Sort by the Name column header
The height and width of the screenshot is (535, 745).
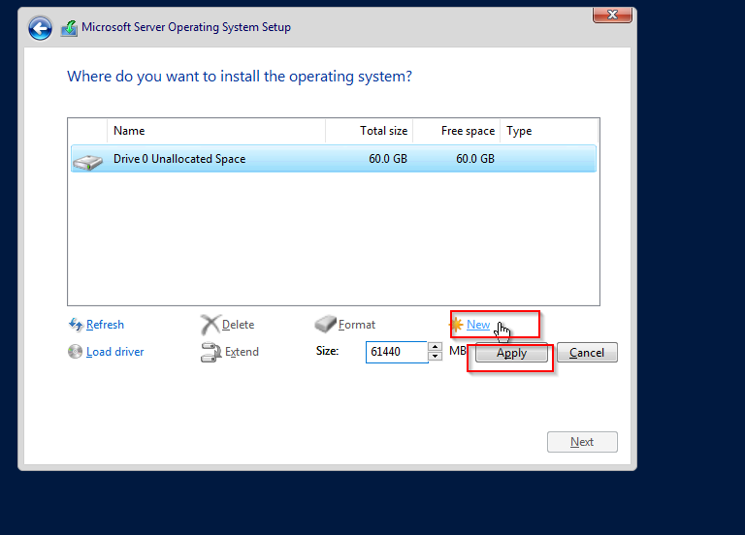coord(216,131)
